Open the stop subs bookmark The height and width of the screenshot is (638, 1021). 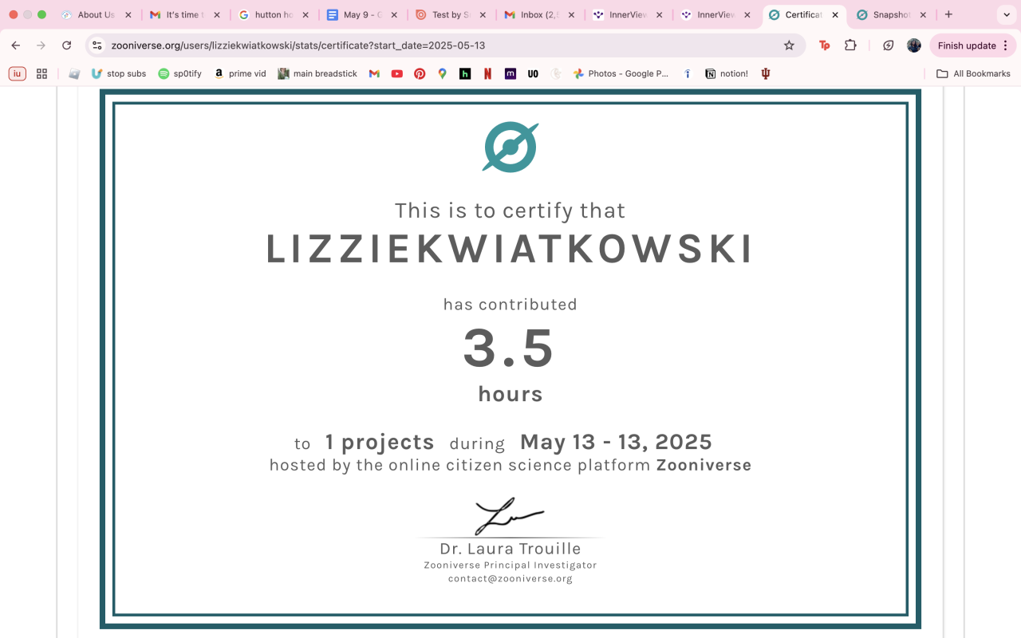tap(119, 73)
